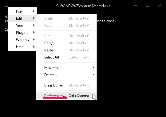The image size is (166, 117).
Task: Click the hamburger menu icon
Action: pos(6,5)
